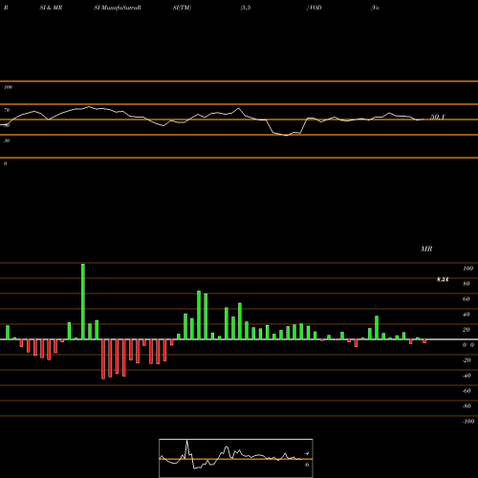This screenshot has width=478, height=478.
Task: Click the 'SI & MR' header label
Action: click(51, 8)
